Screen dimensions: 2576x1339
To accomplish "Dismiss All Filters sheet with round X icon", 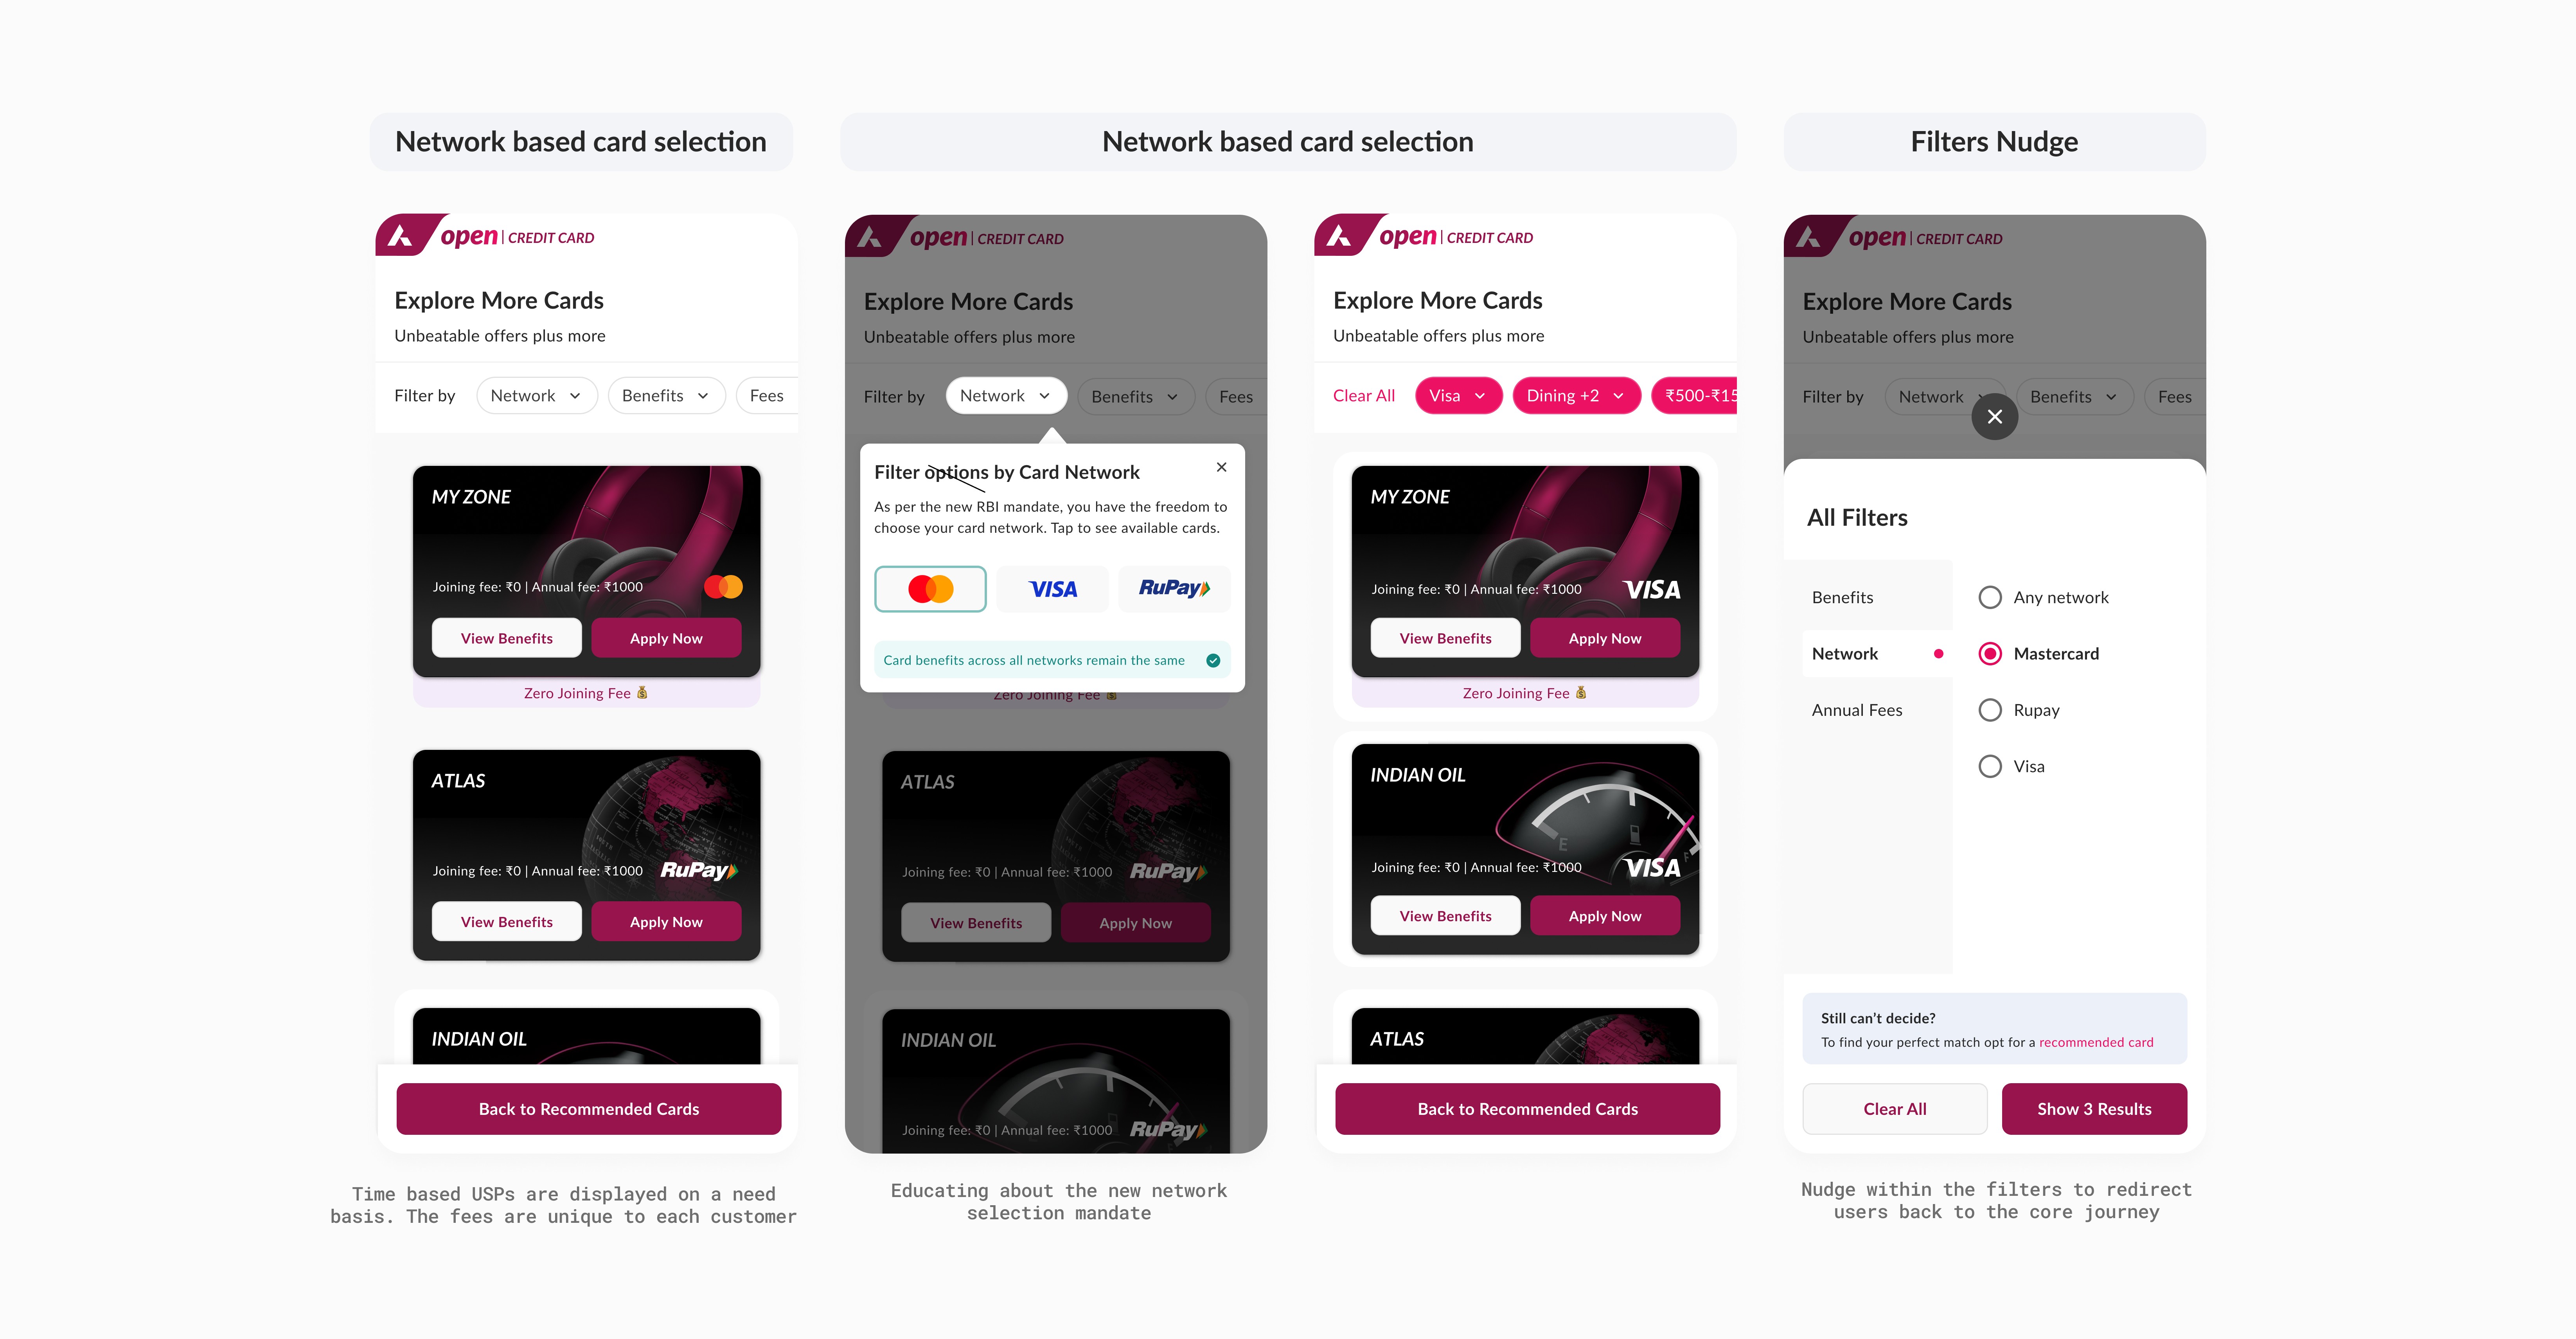I will tap(1994, 417).
